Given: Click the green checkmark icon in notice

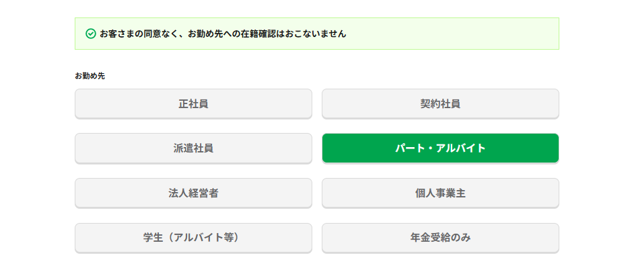Looking at the screenshot, I should tap(91, 34).
